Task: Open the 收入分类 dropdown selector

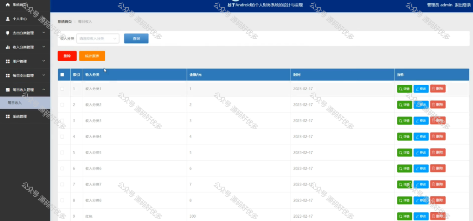Action: coord(98,39)
